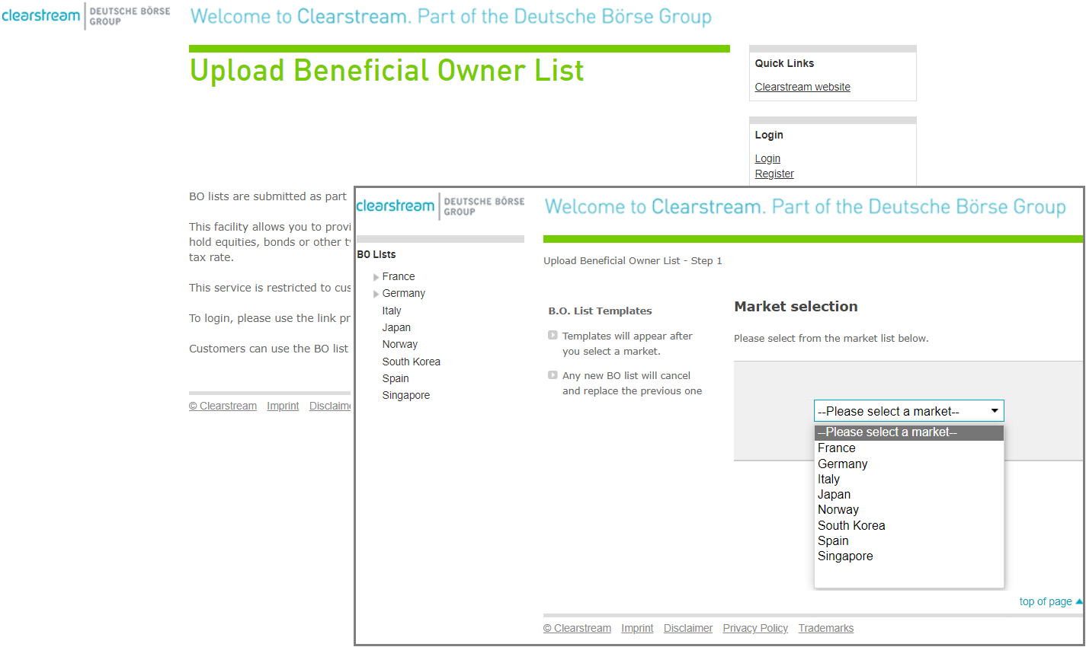Expand the Germany tree arrow in BO Lists

(376, 294)
